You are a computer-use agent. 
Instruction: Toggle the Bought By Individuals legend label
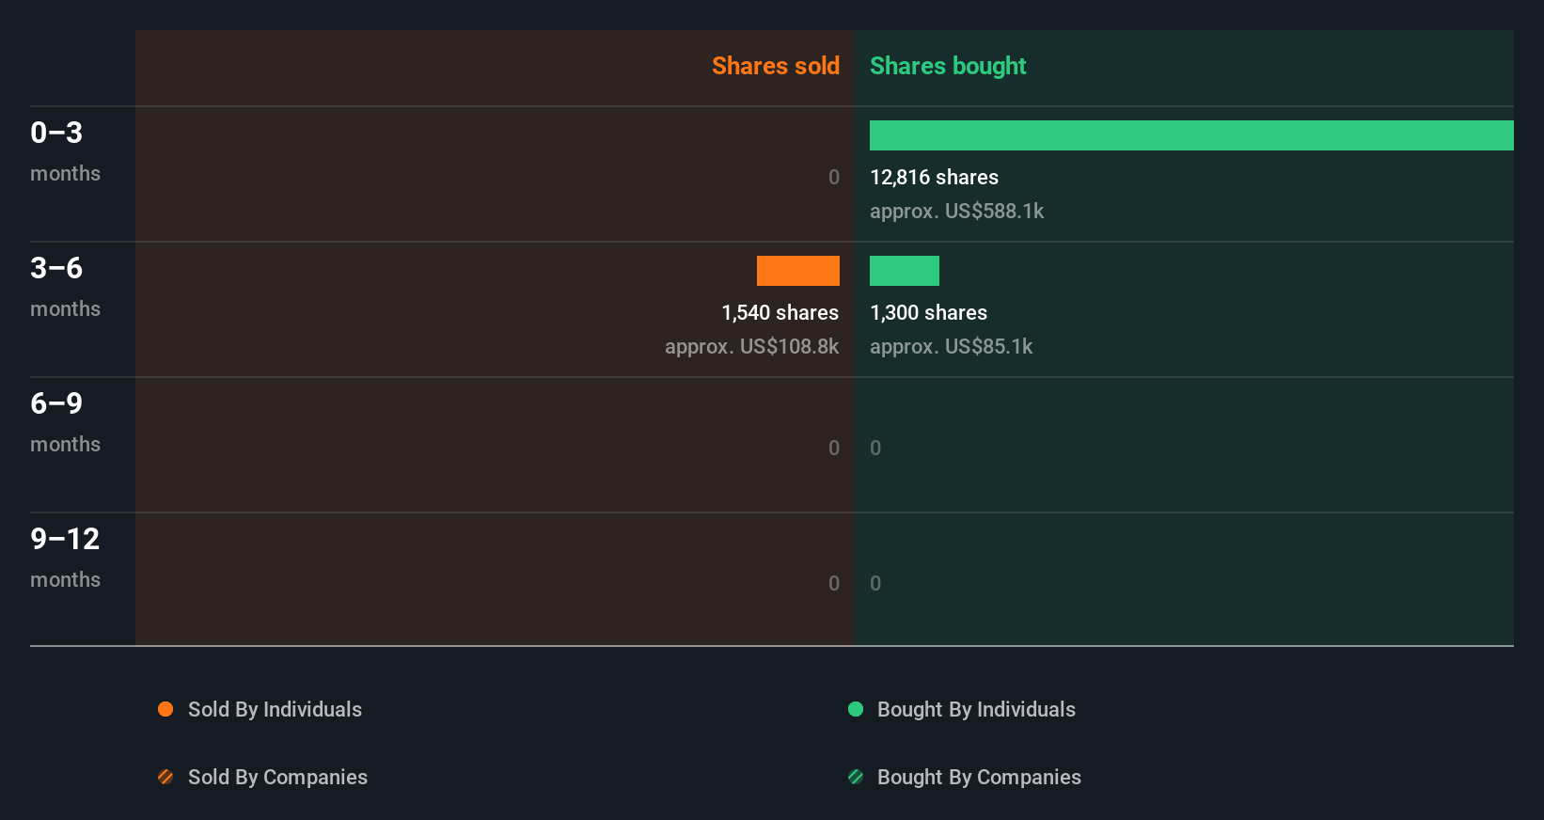tap(976, 709)
